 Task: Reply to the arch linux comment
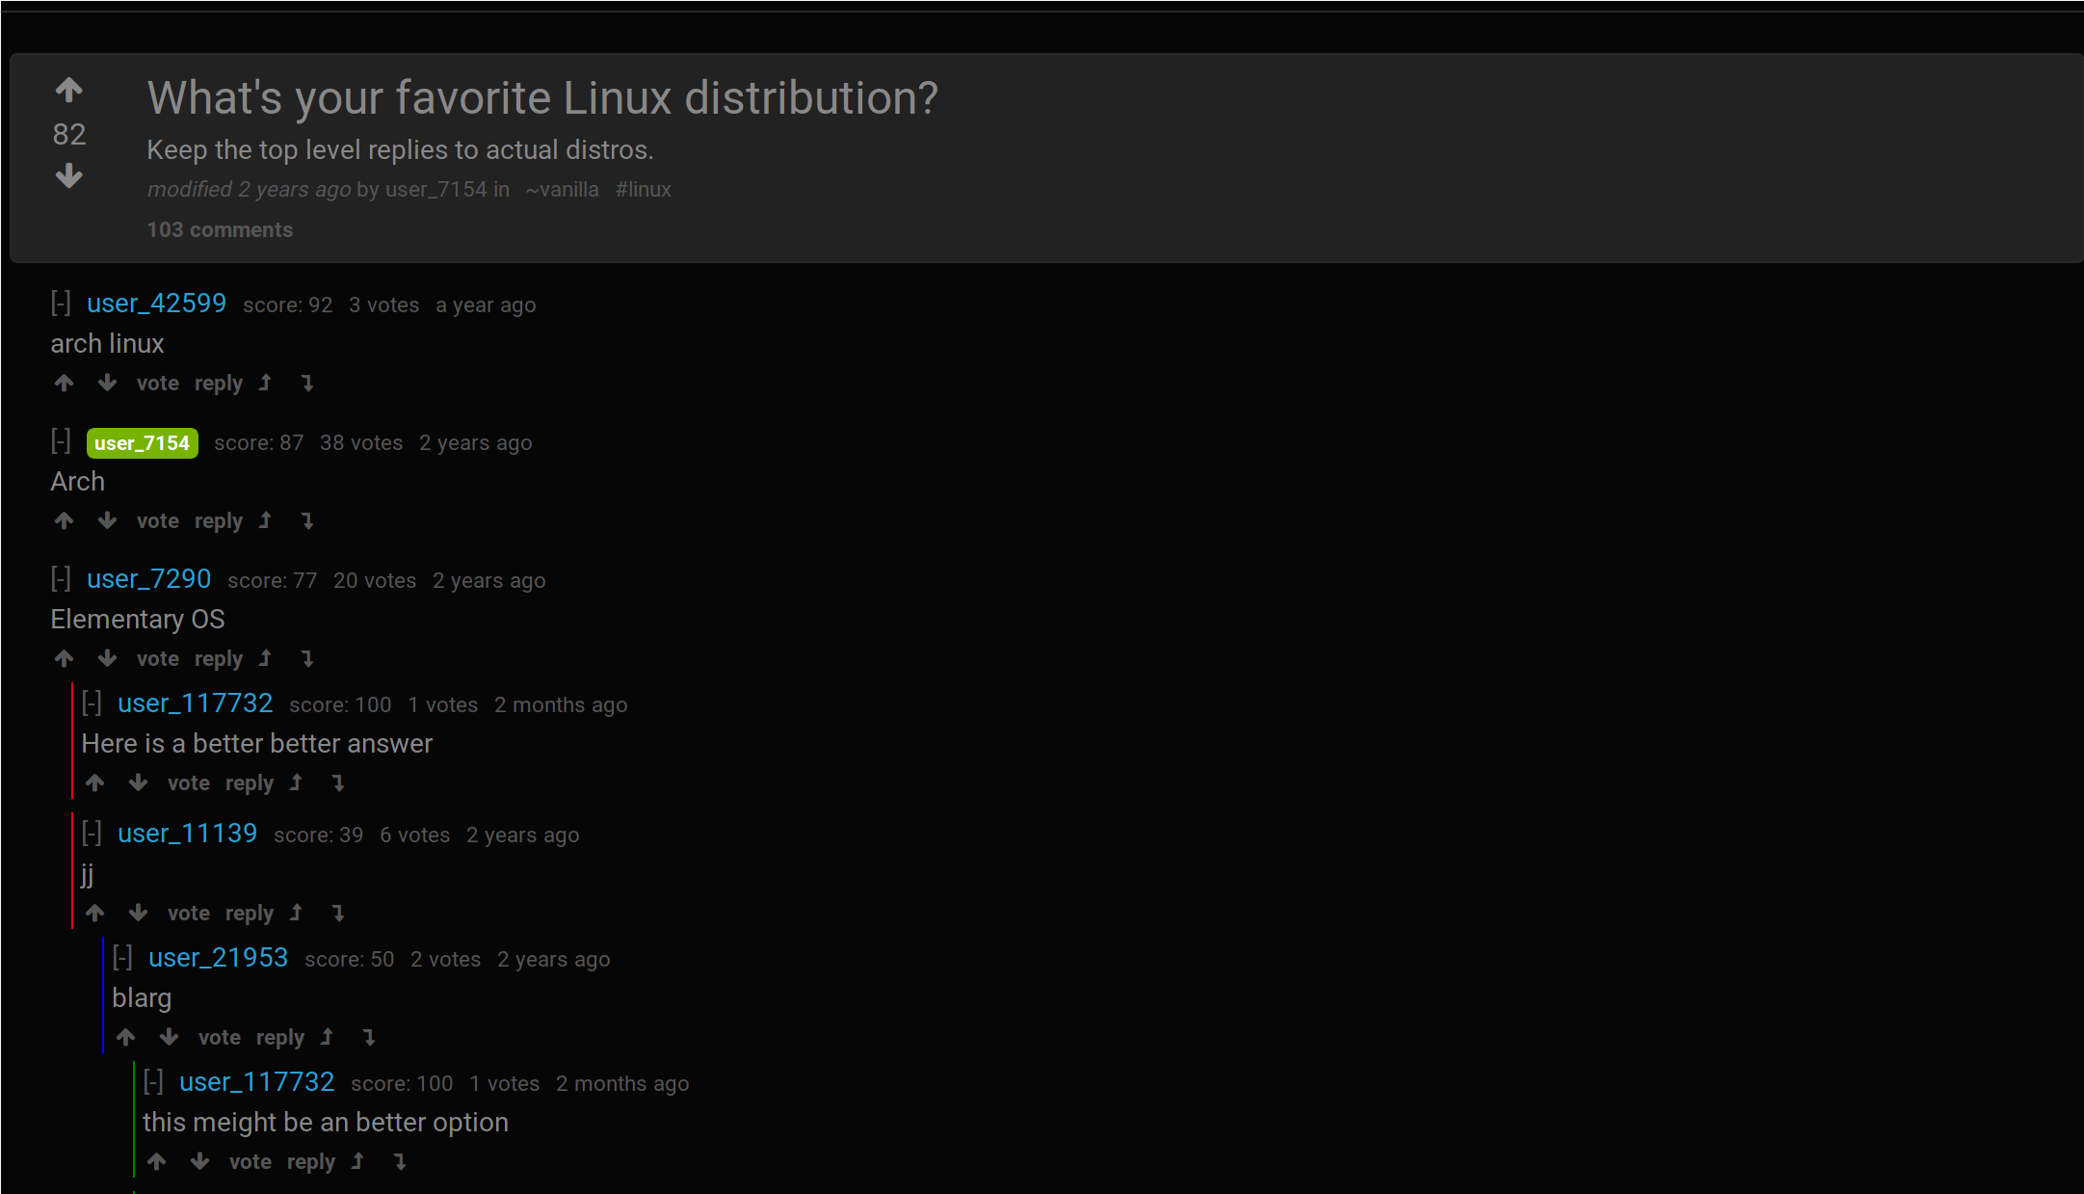218,384
